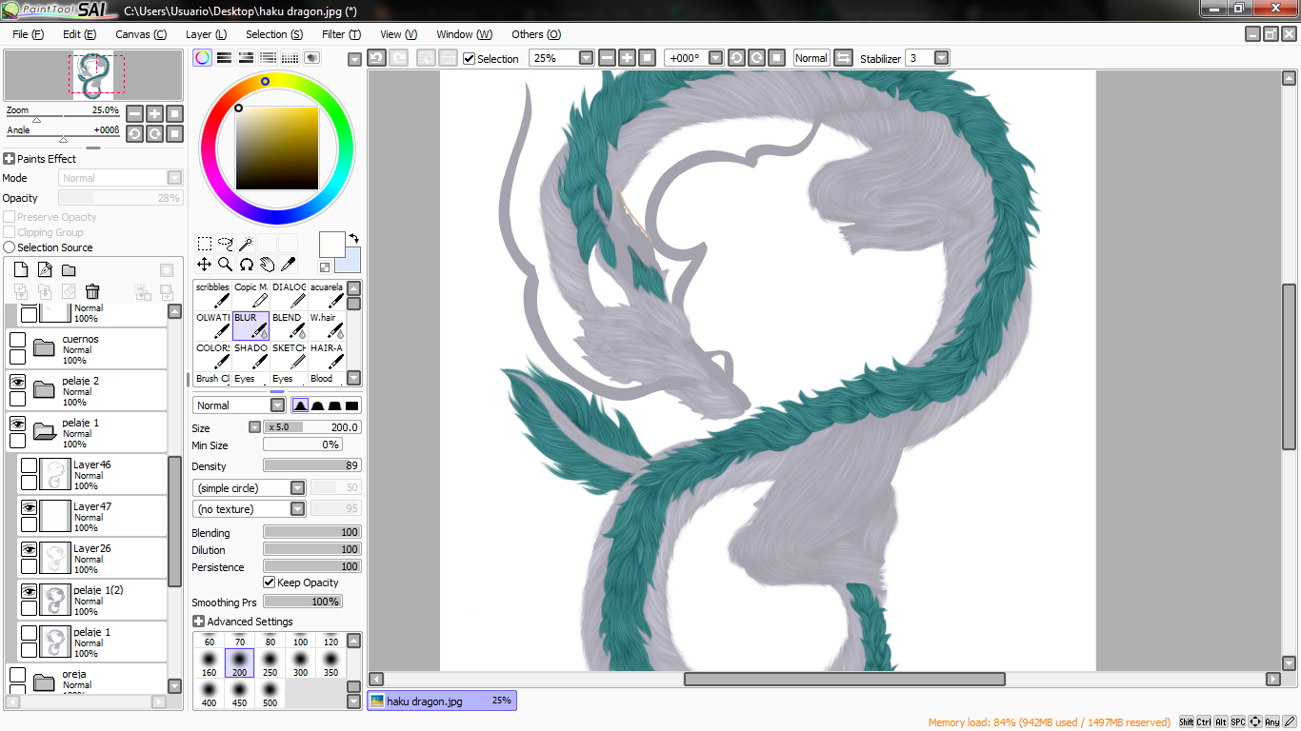1301x731 pixels.
Task: Choose the SKETCH pencil tool
Action: pos(290,356)
